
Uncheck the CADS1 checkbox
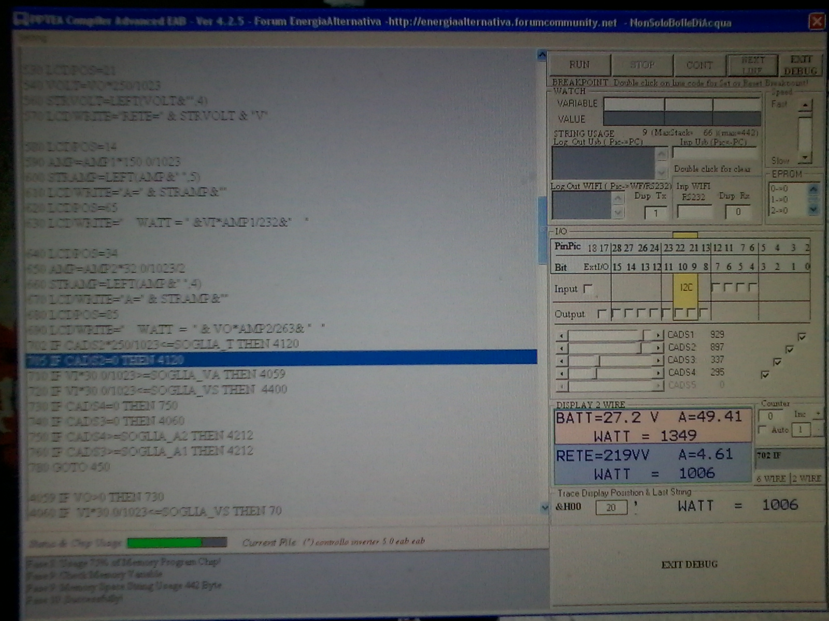pos(802,337)
